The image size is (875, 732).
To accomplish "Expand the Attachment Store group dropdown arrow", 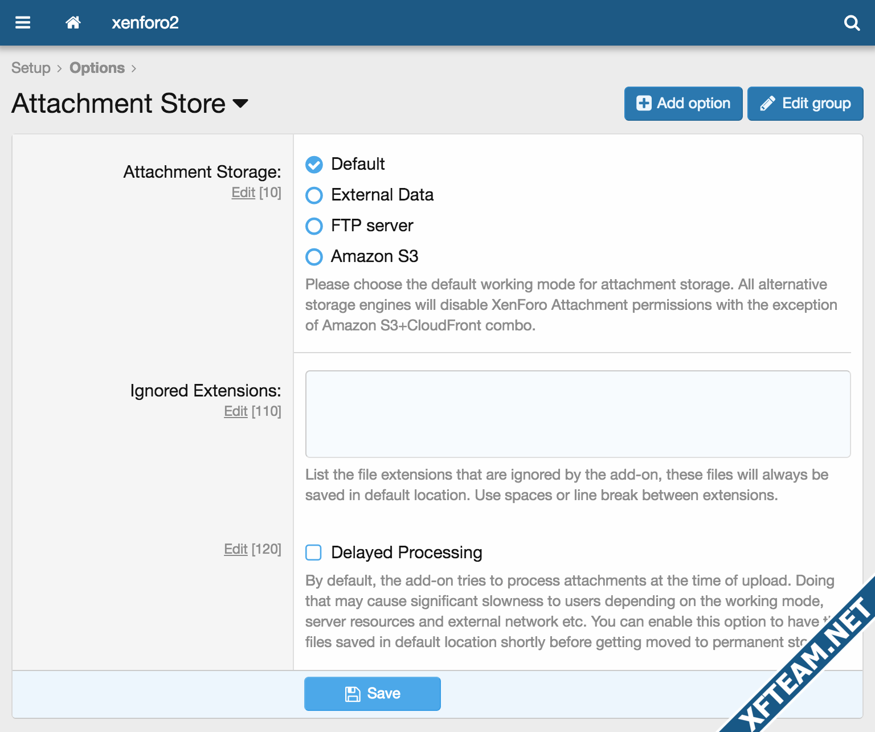I will coord(241,104).
